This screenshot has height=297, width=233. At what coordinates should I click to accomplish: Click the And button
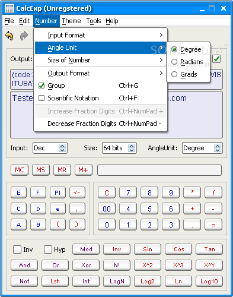pyautogui.click(x=24, y=265)
